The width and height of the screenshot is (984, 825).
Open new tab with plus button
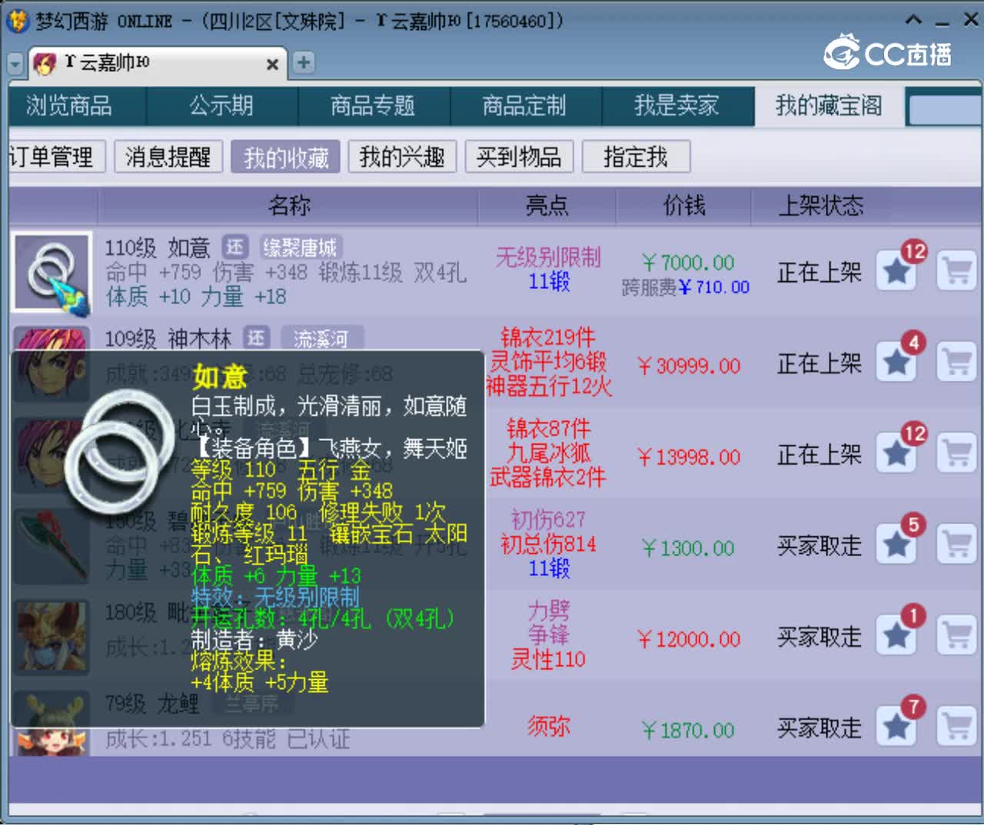coord(304,62)
